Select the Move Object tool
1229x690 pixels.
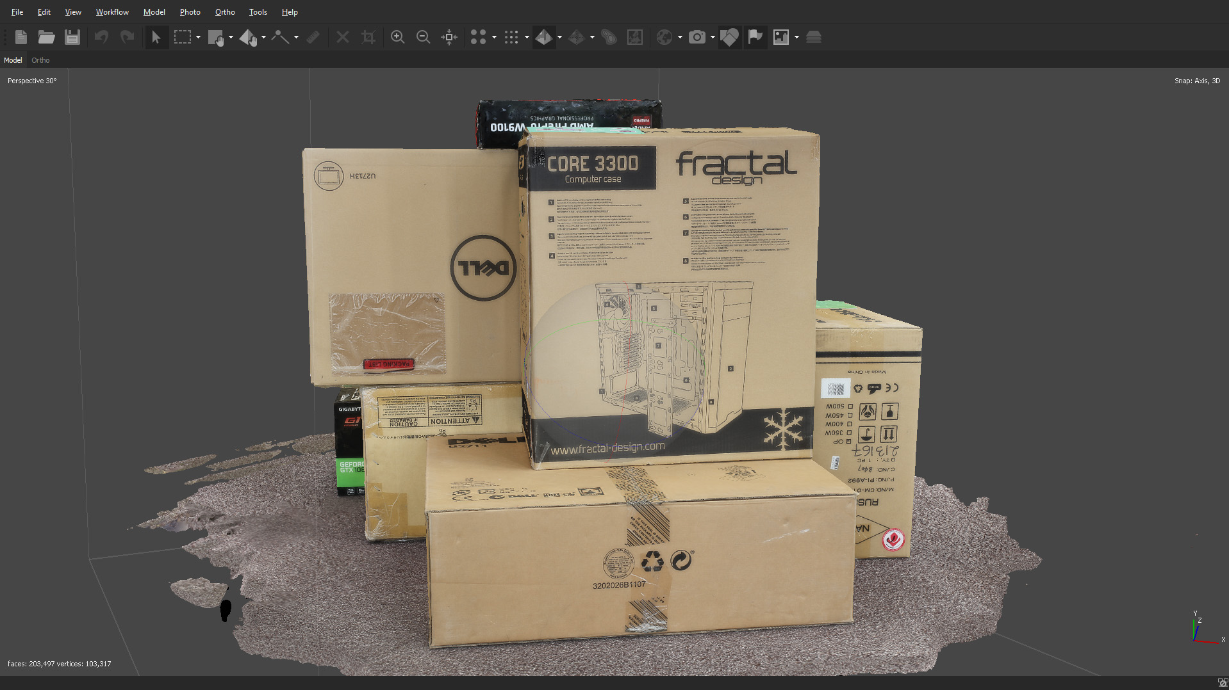(x=248, y=37)
